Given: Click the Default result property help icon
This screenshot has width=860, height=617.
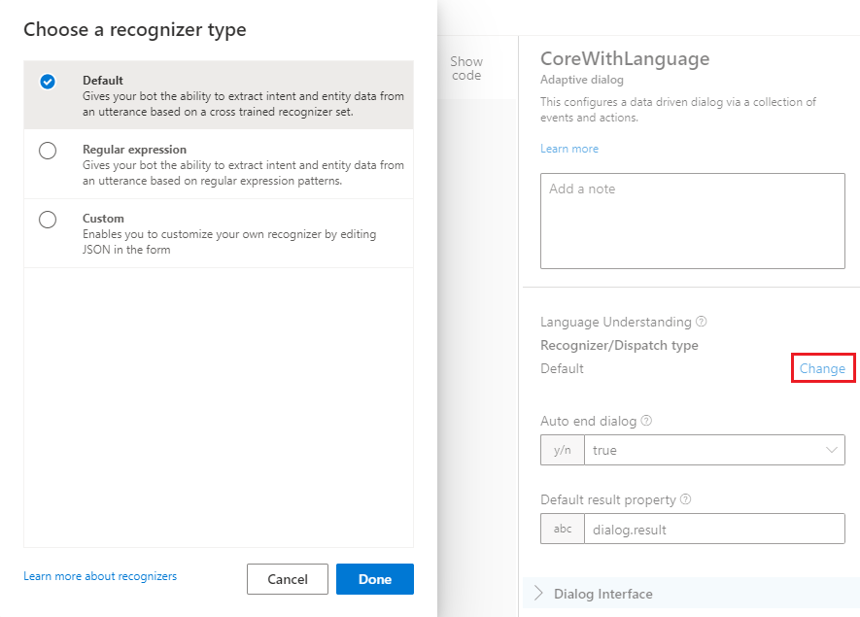Looking at the screenshot, I should tap(686, 499).
